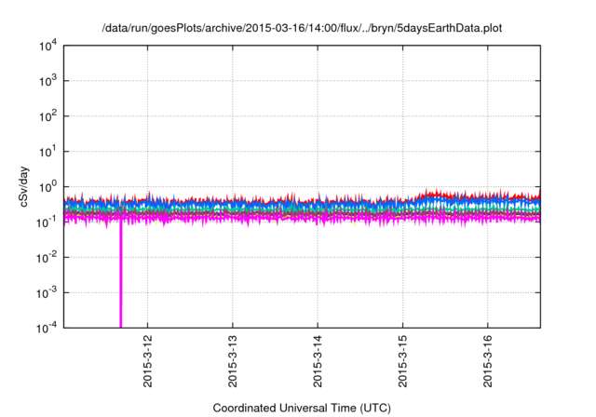
Task: Click the 10^-2 y-axis tick label
Action: 47,258
